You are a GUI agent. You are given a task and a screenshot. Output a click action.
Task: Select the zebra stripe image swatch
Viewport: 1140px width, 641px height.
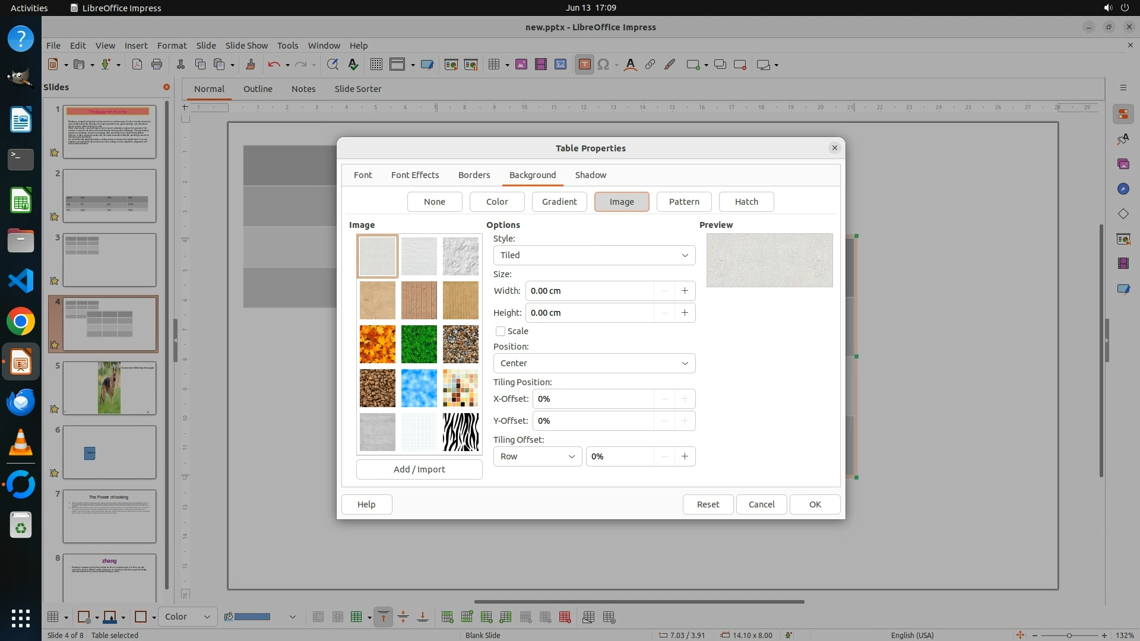click(460, 432)
